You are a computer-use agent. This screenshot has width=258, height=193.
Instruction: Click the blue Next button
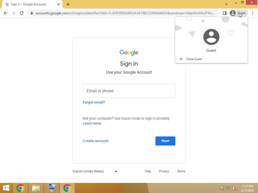pyautogui.click(x=165, y=141)
